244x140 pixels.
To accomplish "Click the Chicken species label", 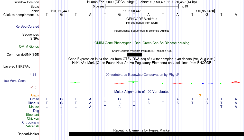I will tap(33, 118).
